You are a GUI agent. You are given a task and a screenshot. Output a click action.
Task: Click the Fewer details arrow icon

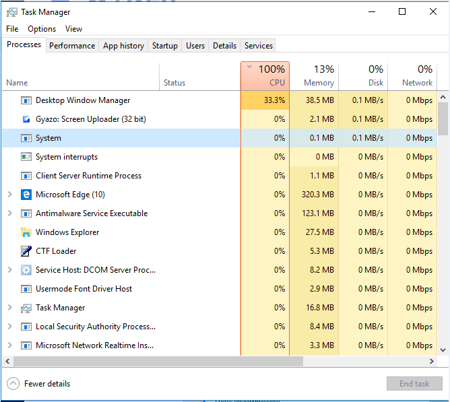coord(13,384)
